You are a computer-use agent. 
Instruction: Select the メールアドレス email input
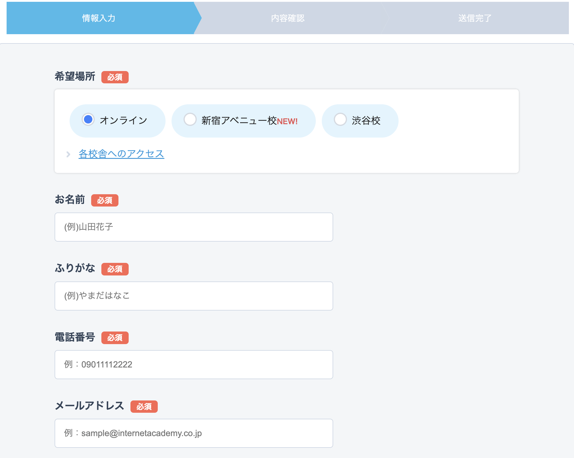(x=193, y=433)
